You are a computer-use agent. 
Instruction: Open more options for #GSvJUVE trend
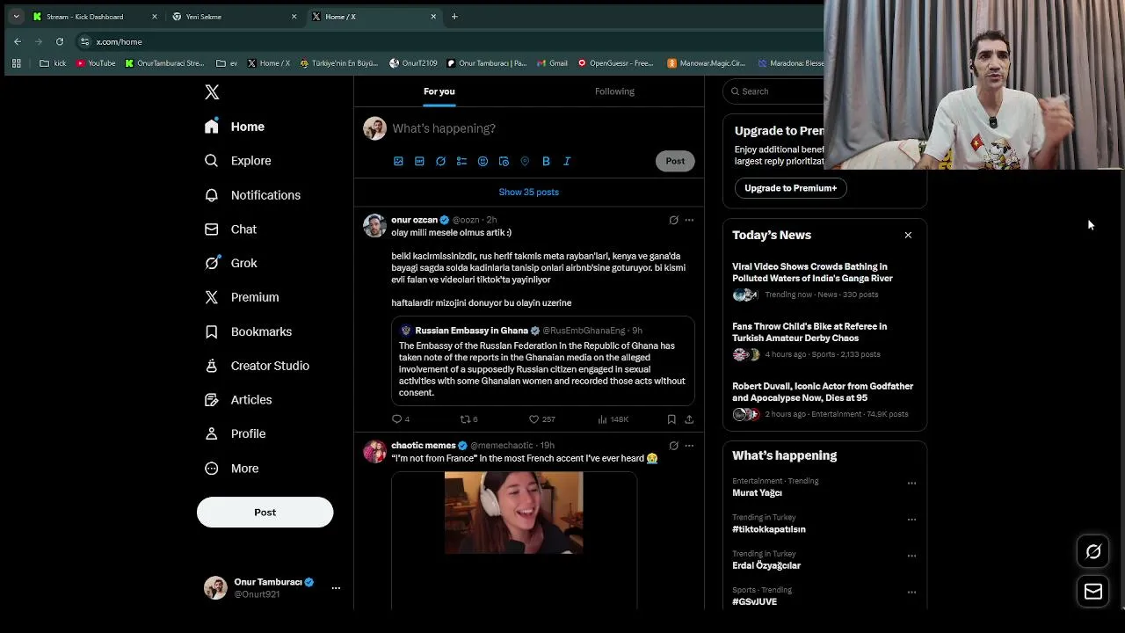click(x=911, y=592)
